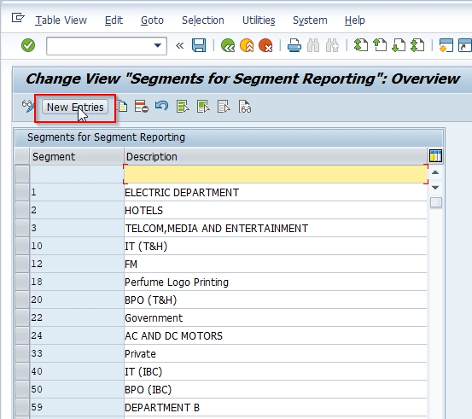
Task: Click the Delete row icon
Action: 141,107
